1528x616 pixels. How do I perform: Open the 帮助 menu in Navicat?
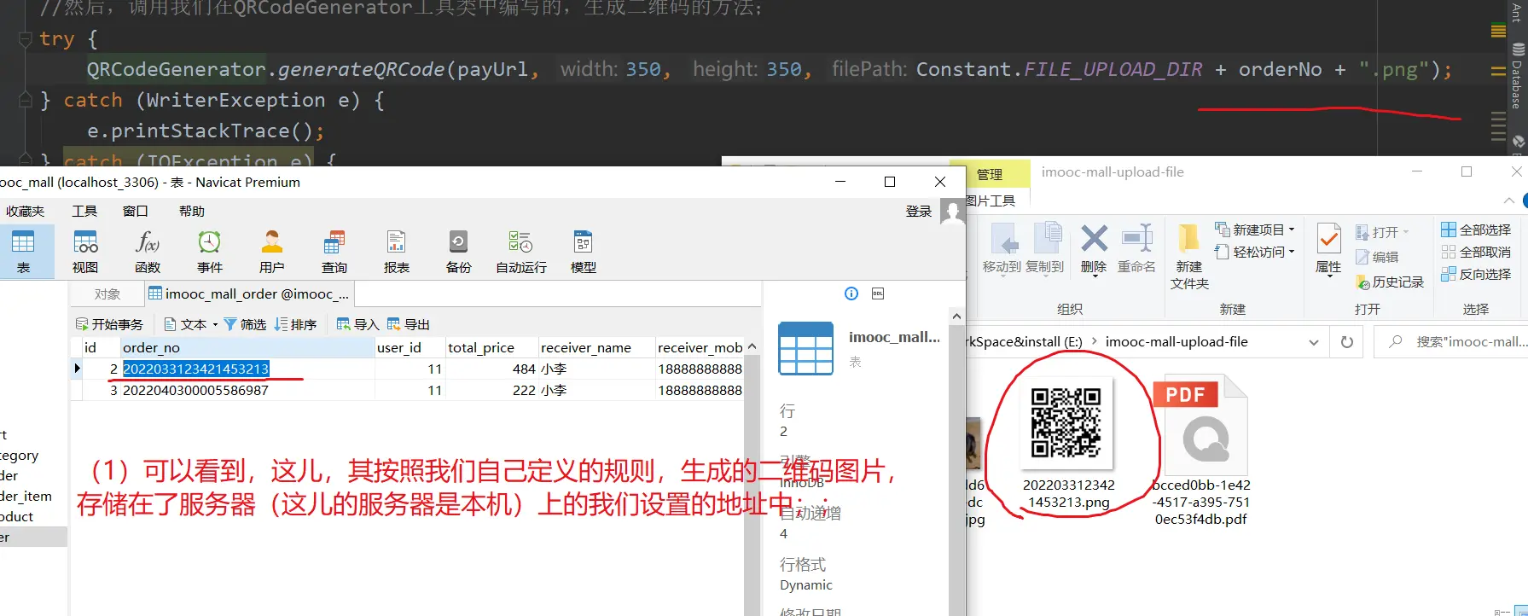coord(192,211)
